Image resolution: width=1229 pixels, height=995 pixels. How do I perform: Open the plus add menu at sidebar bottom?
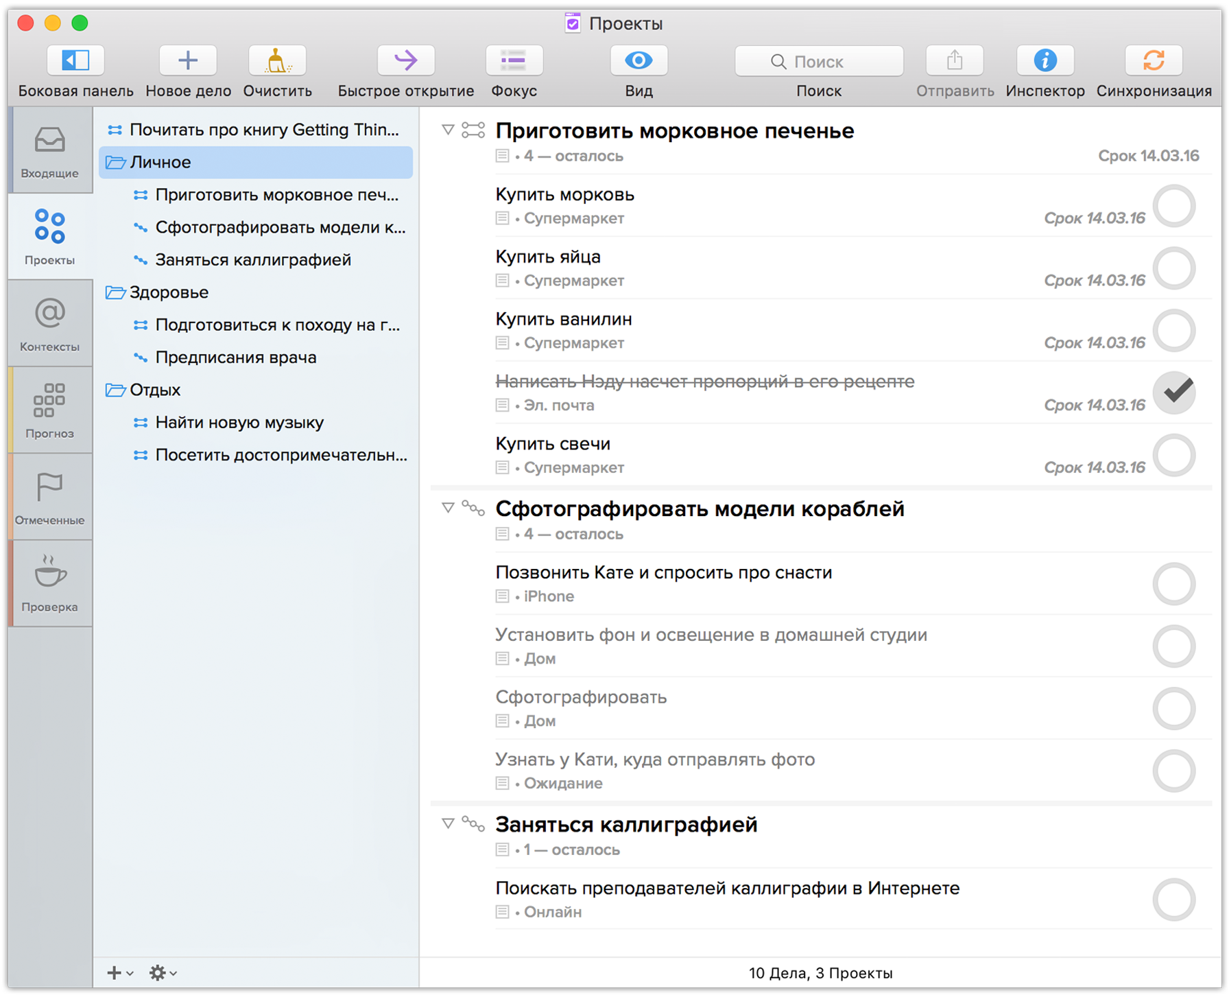coord(120,972)
